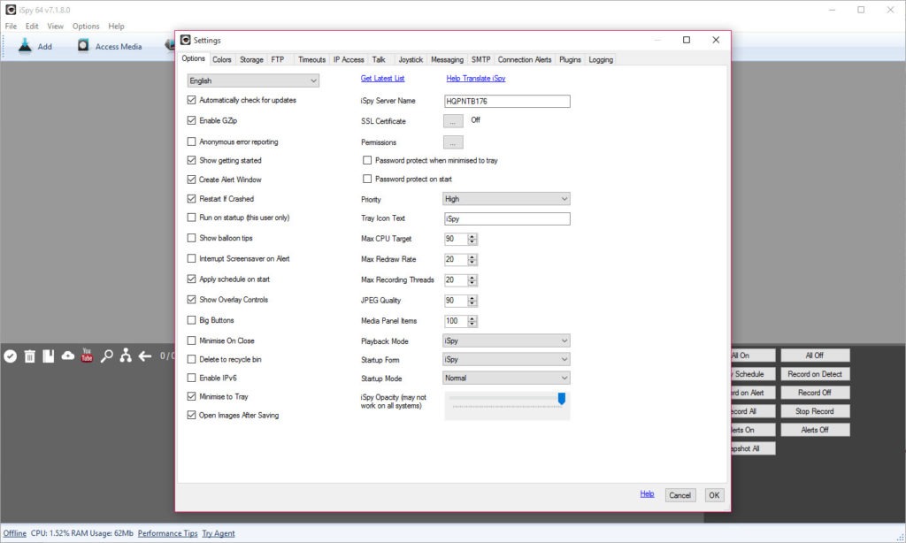Viewport: 906px width, 543px height.
Task: Toggle Restart If Crashed checkbox
Action: pos(191,199)
